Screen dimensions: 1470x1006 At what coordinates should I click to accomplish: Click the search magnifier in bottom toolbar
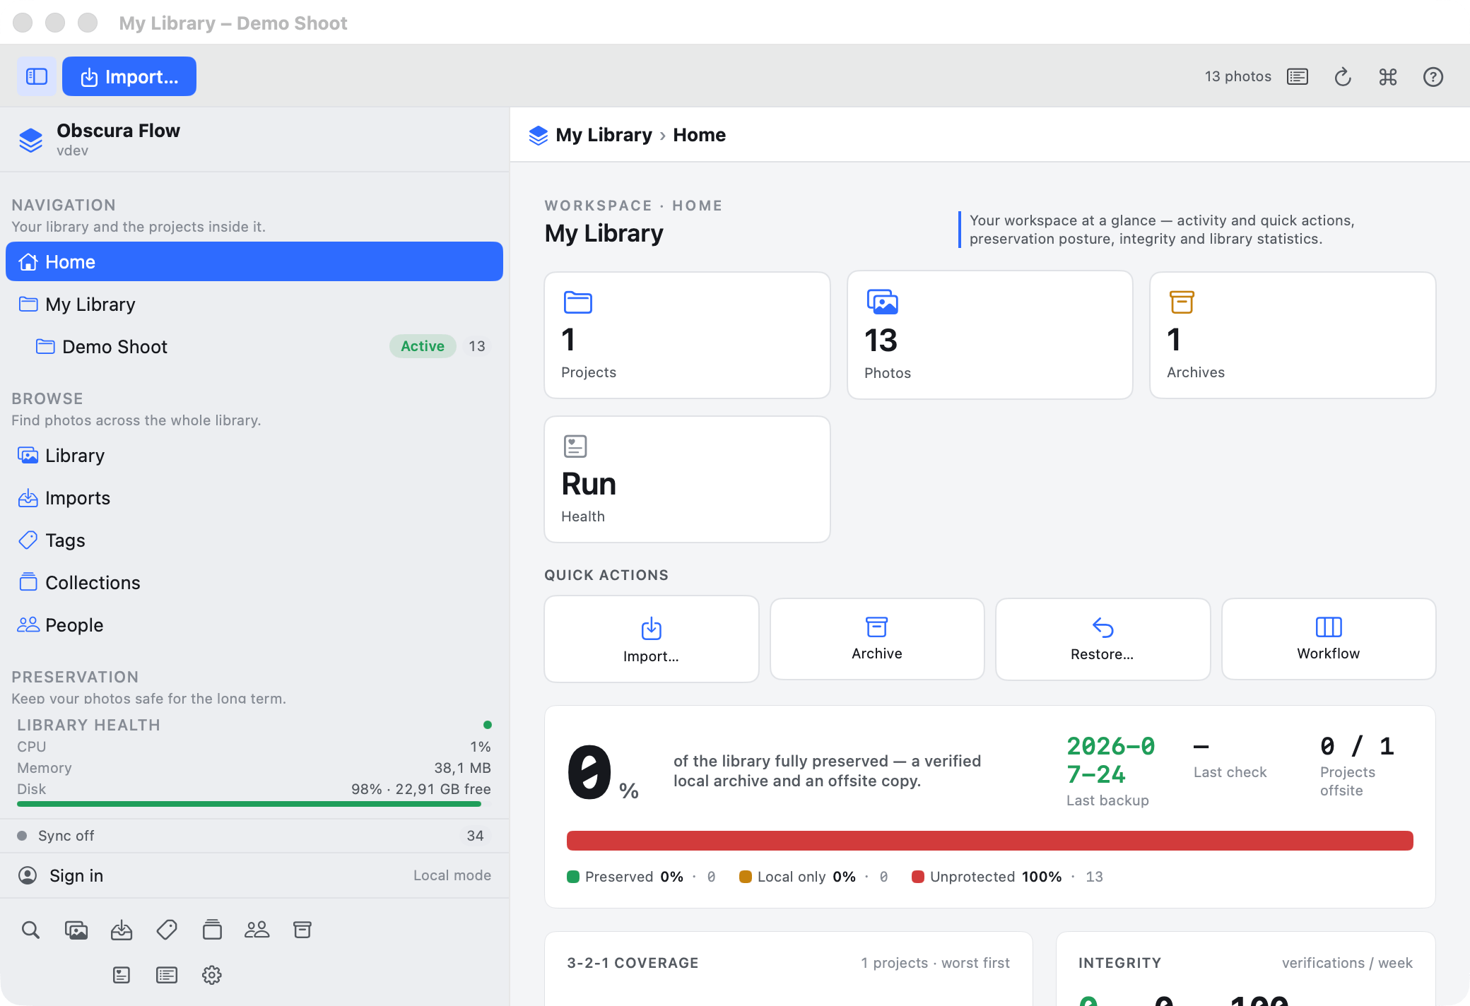[x=30, y=930]
